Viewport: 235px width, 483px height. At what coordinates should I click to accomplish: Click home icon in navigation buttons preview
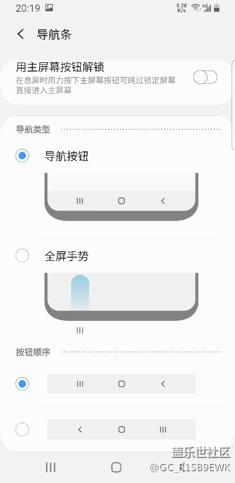pos(121,201)
